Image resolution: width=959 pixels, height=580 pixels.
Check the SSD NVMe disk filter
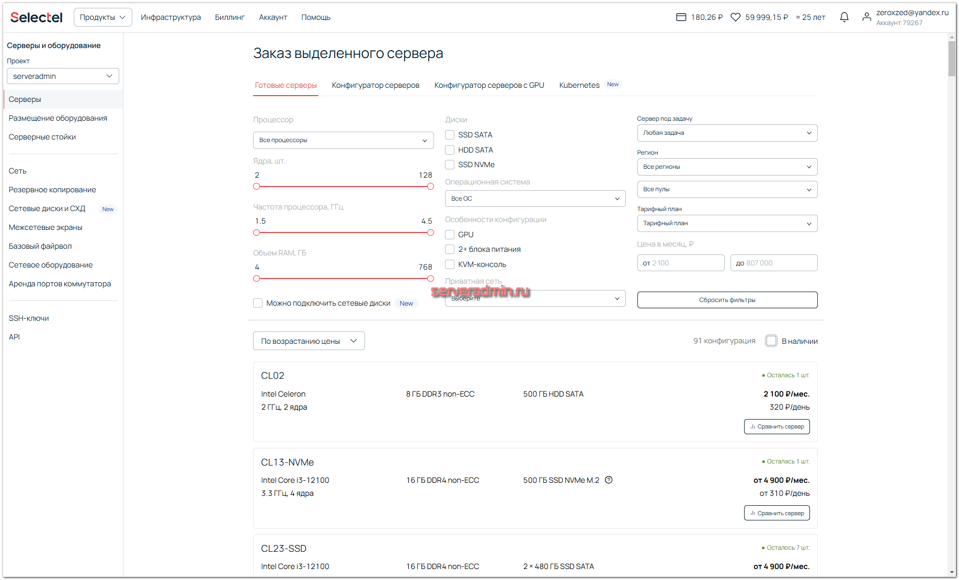(450, 165)
